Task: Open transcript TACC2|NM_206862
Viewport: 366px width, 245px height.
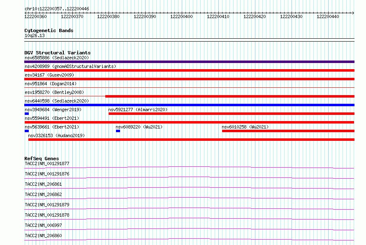Action: tap(43, 194)
